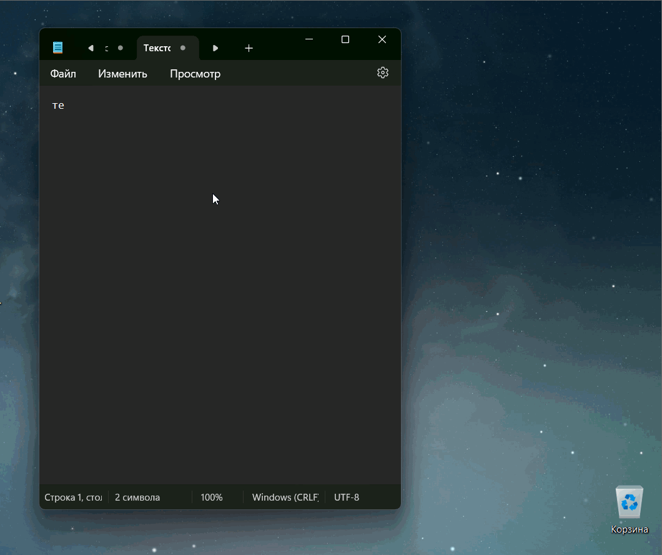Click inside the text editing area

[219, 281]
